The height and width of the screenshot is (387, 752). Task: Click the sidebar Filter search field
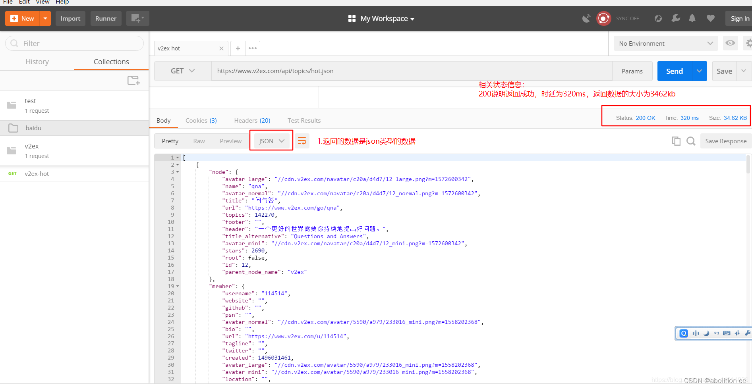click(x=74, y=43)
